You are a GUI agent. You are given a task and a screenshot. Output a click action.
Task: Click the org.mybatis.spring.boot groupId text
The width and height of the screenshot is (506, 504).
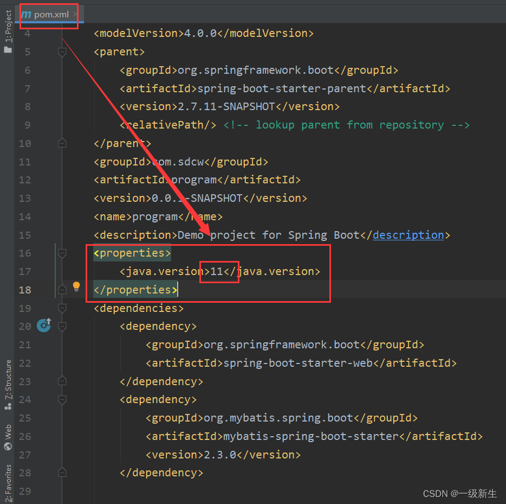click(278, 418)
